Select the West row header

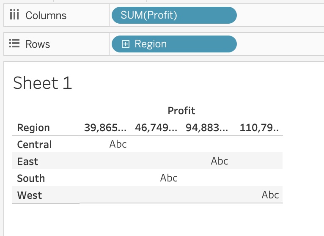(x=30, y=195)
